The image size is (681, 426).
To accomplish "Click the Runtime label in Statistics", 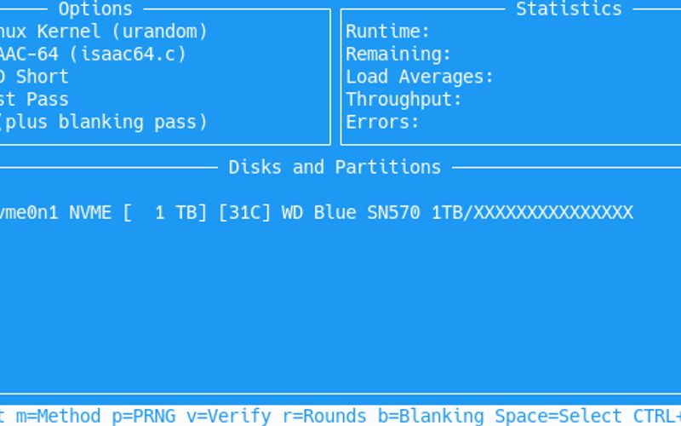I will (x=387, y=32).
